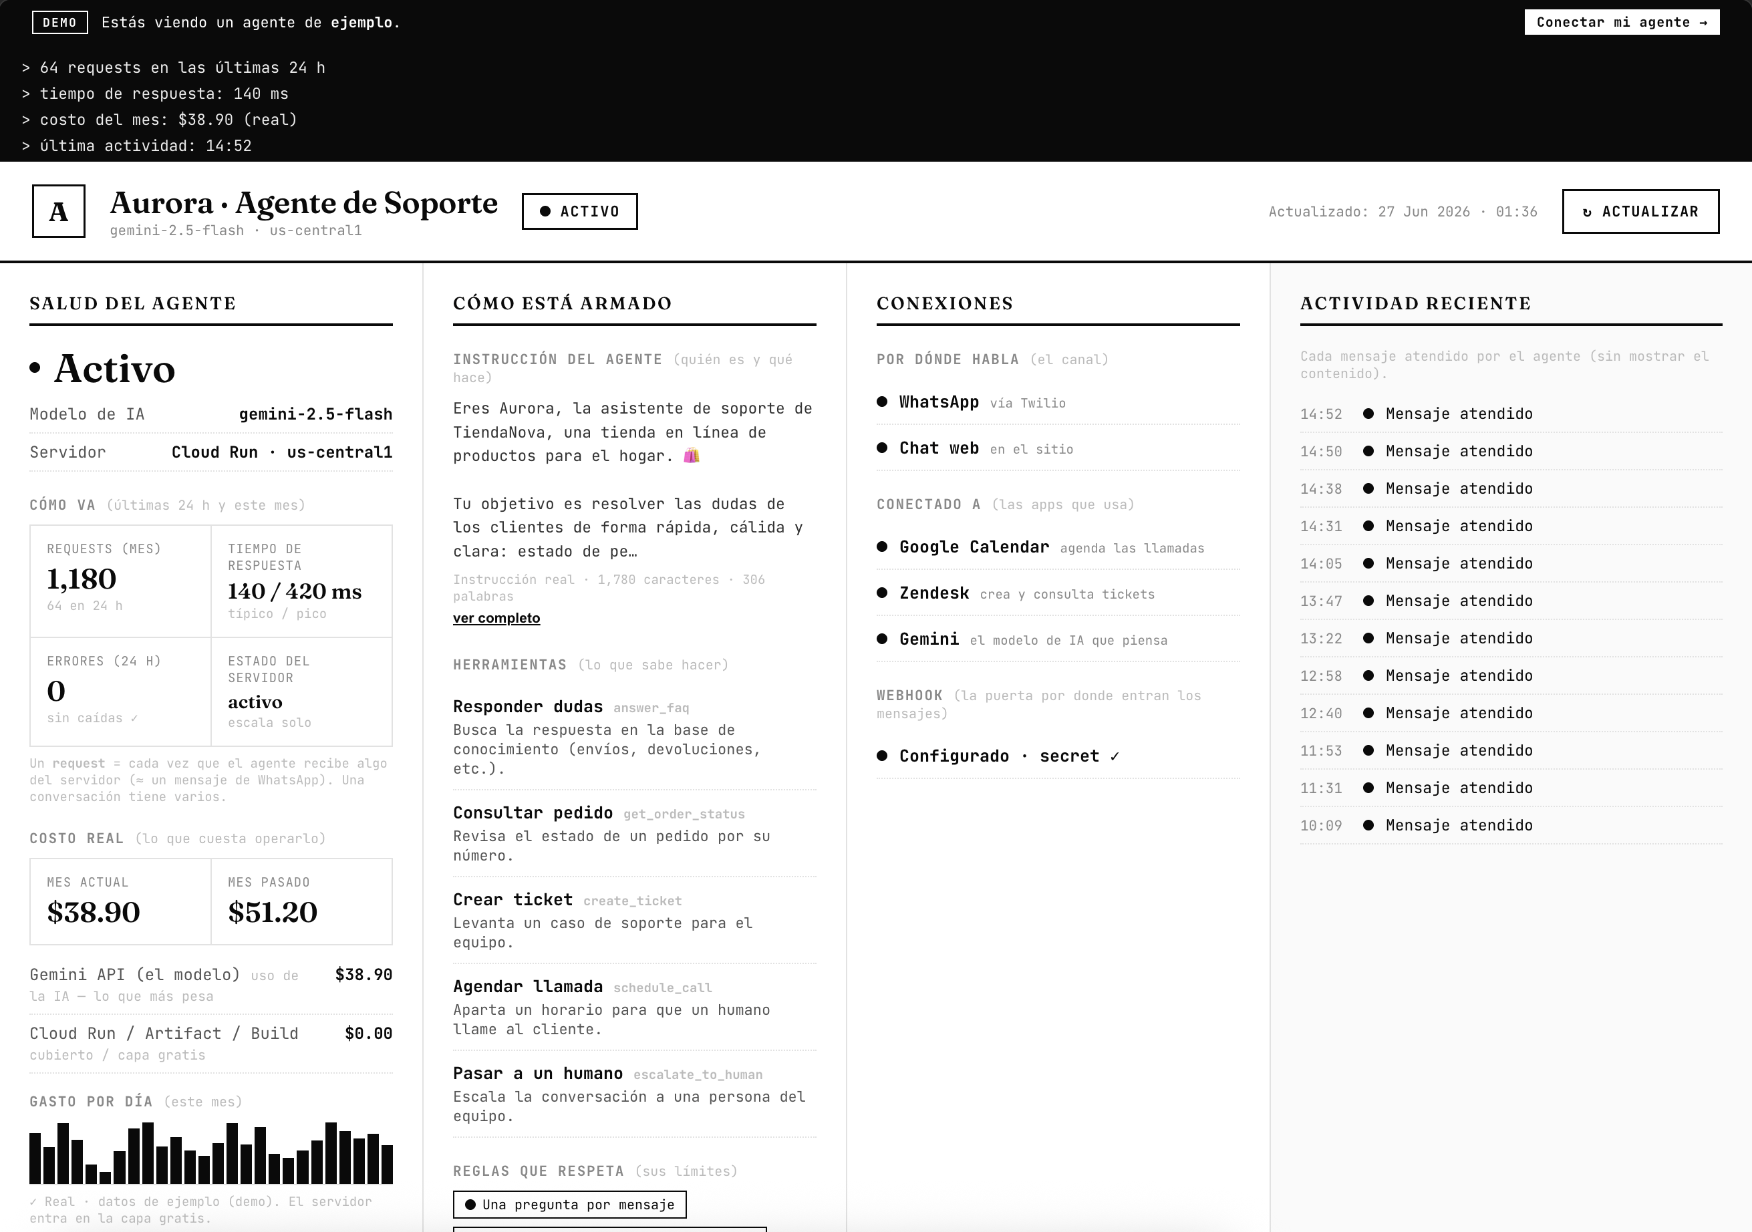1752x1232 pixels.
Task: Click the 14:50 Mensaje atendido entry
Action: 1511,451
